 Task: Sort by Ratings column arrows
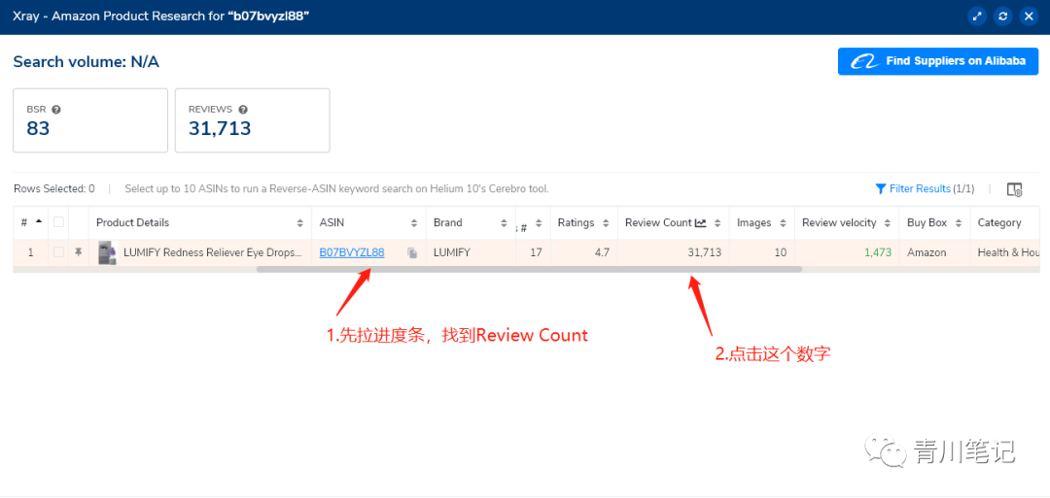click(606, 223)
